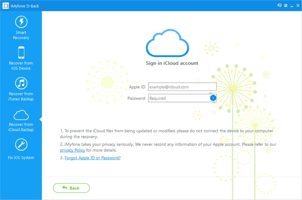Click the Recover from iCloud Backup cloud icon
The height and width of the screenshot is (200, 302).
click(21, 115)
